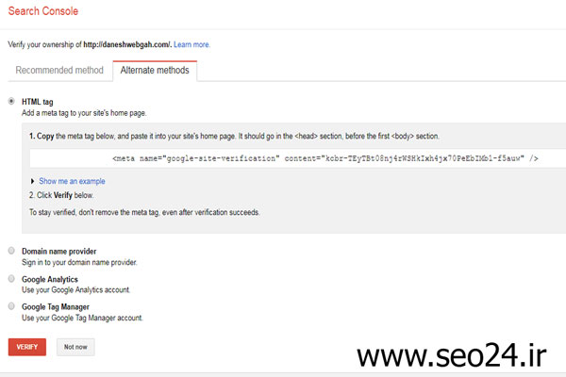The width and height of the screenshot is (566, 377).
Task: Click the HTML tag heading label
Action: click(x=38, y=102)
